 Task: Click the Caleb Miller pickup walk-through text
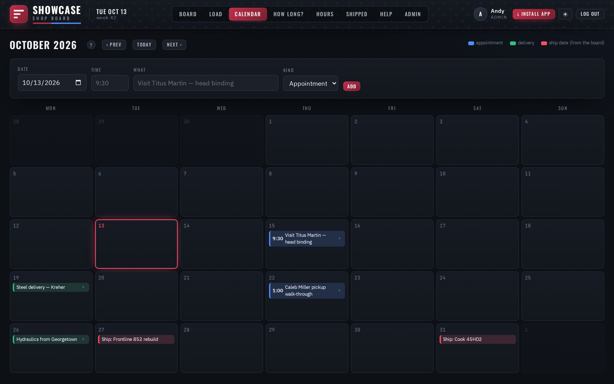305,290
